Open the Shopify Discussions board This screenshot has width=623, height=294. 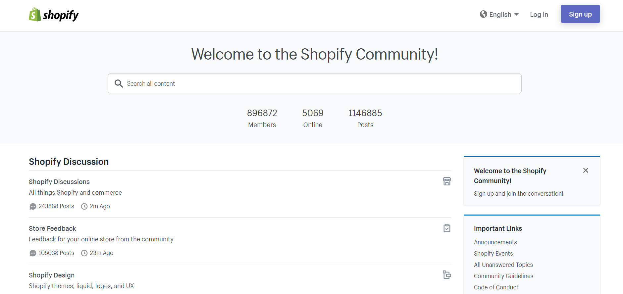59,182
